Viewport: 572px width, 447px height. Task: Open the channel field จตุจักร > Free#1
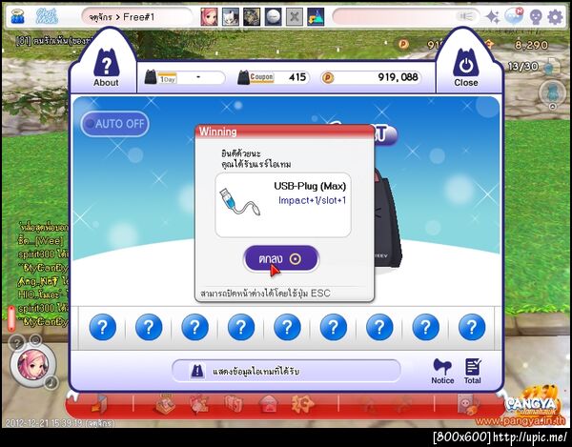[136, 17]
